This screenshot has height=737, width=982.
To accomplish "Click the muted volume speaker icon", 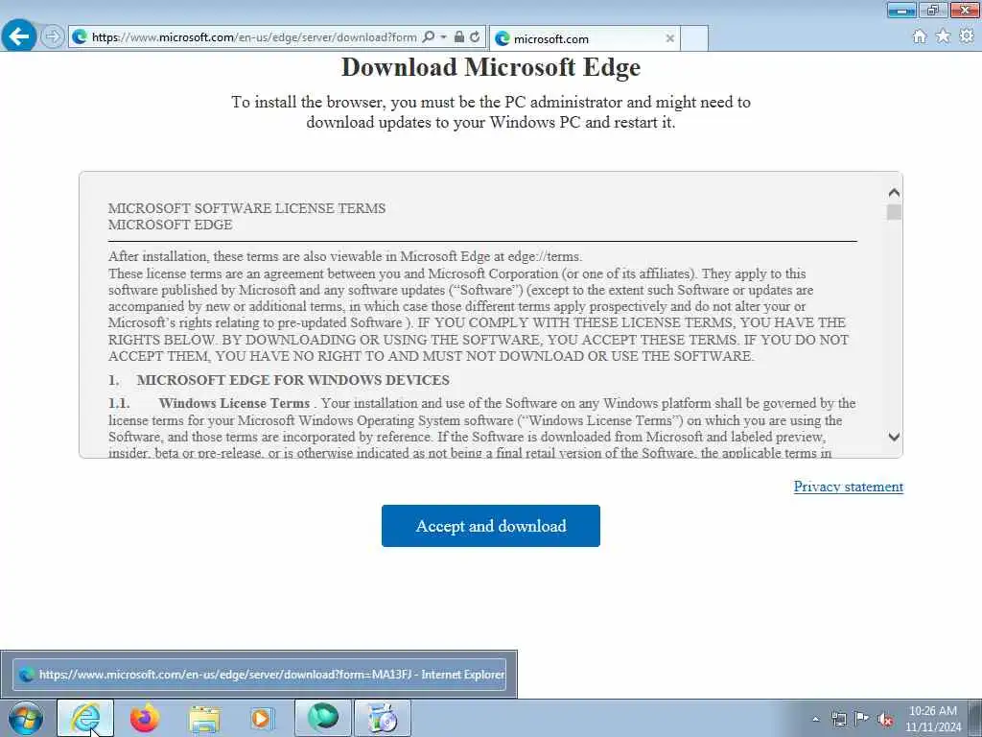I will click(x=885, y=720).
